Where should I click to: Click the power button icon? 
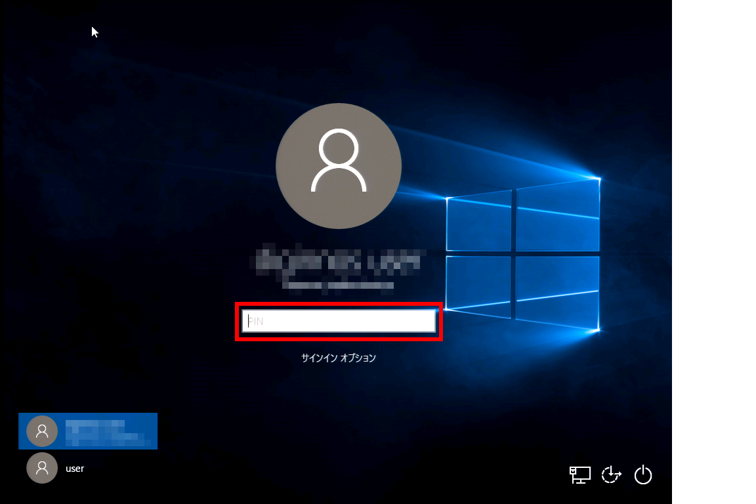tap(643, 474)
